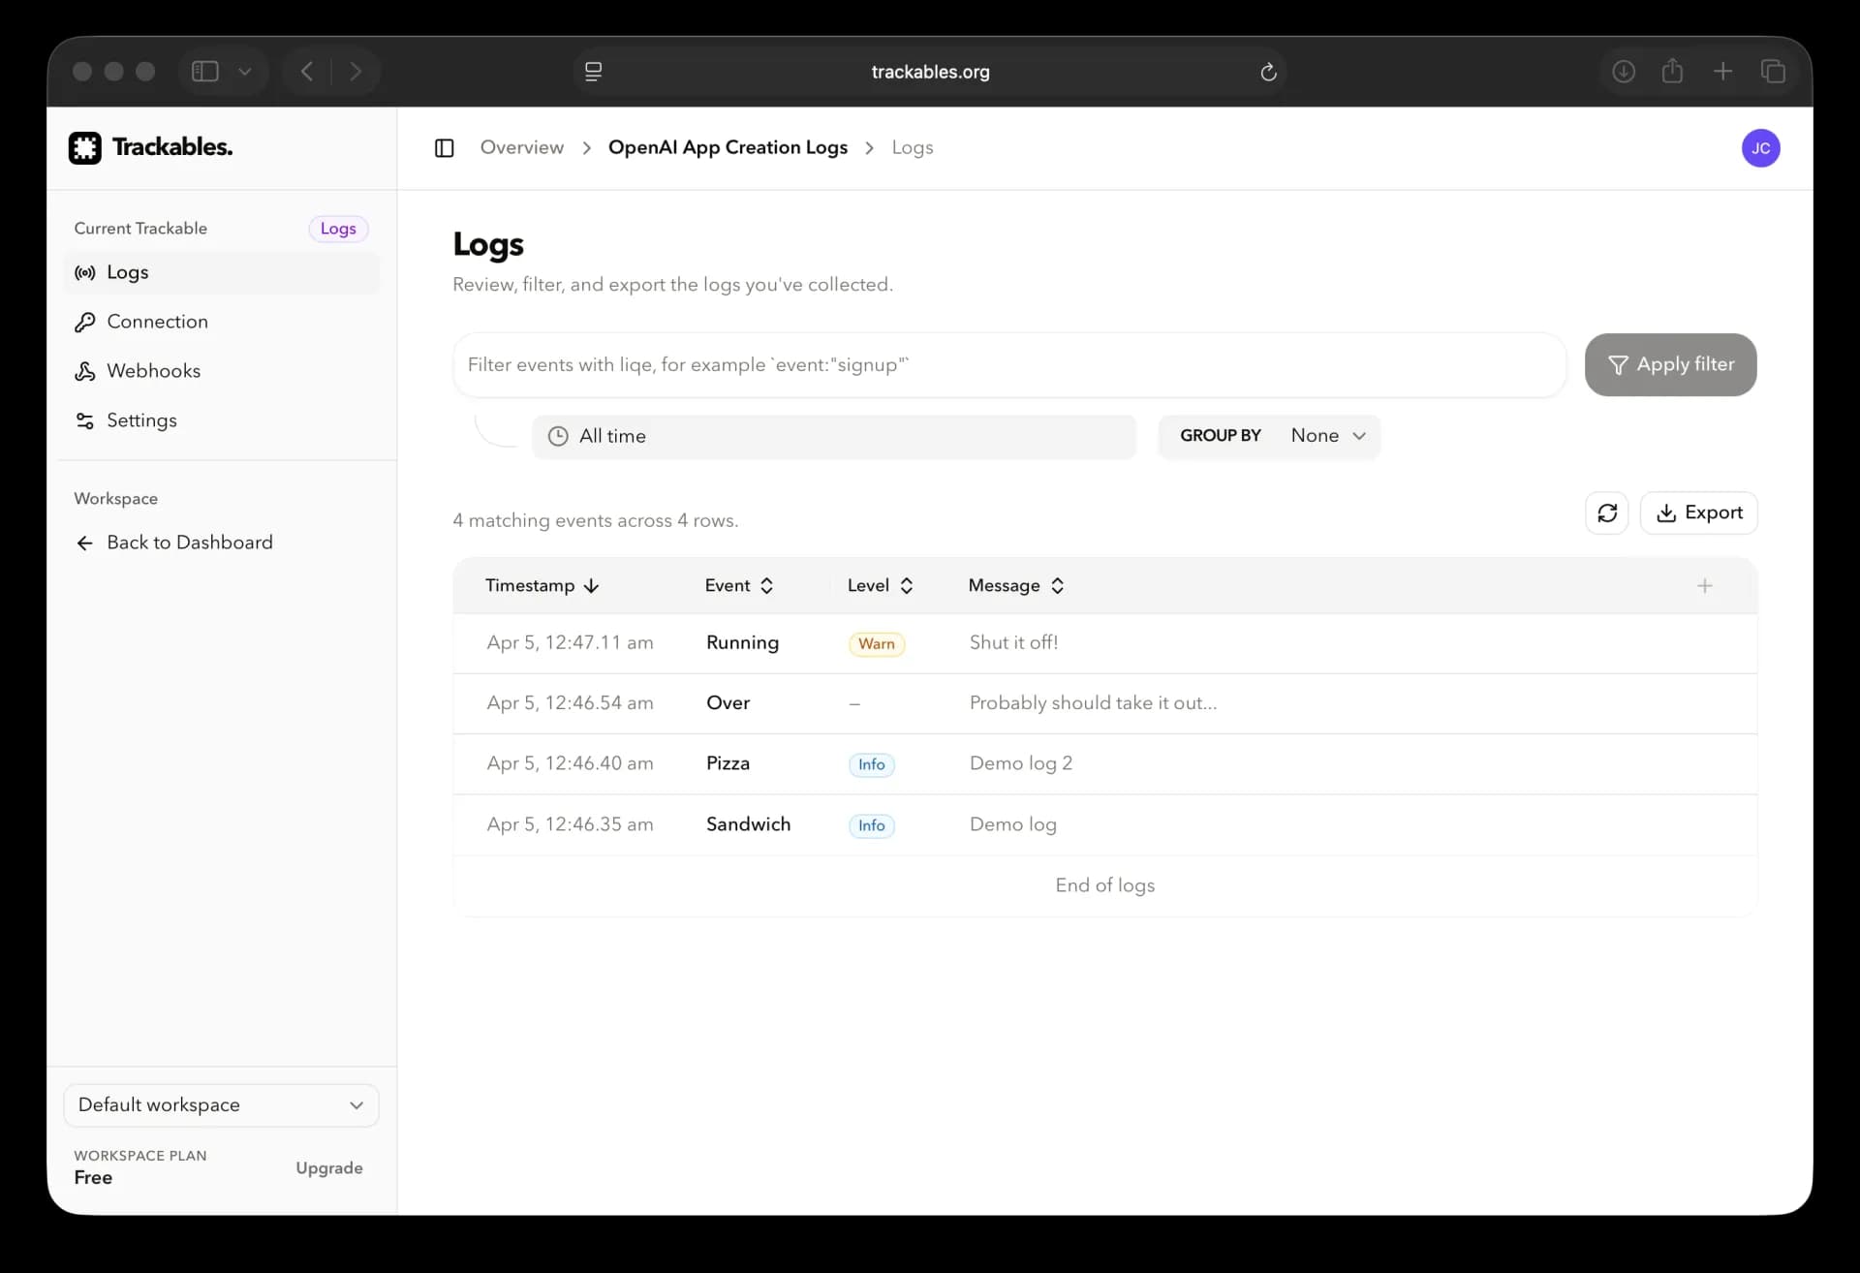Click the Apply filter button
This screenshot has width=1860, height=1273.
coord(1670,364)
